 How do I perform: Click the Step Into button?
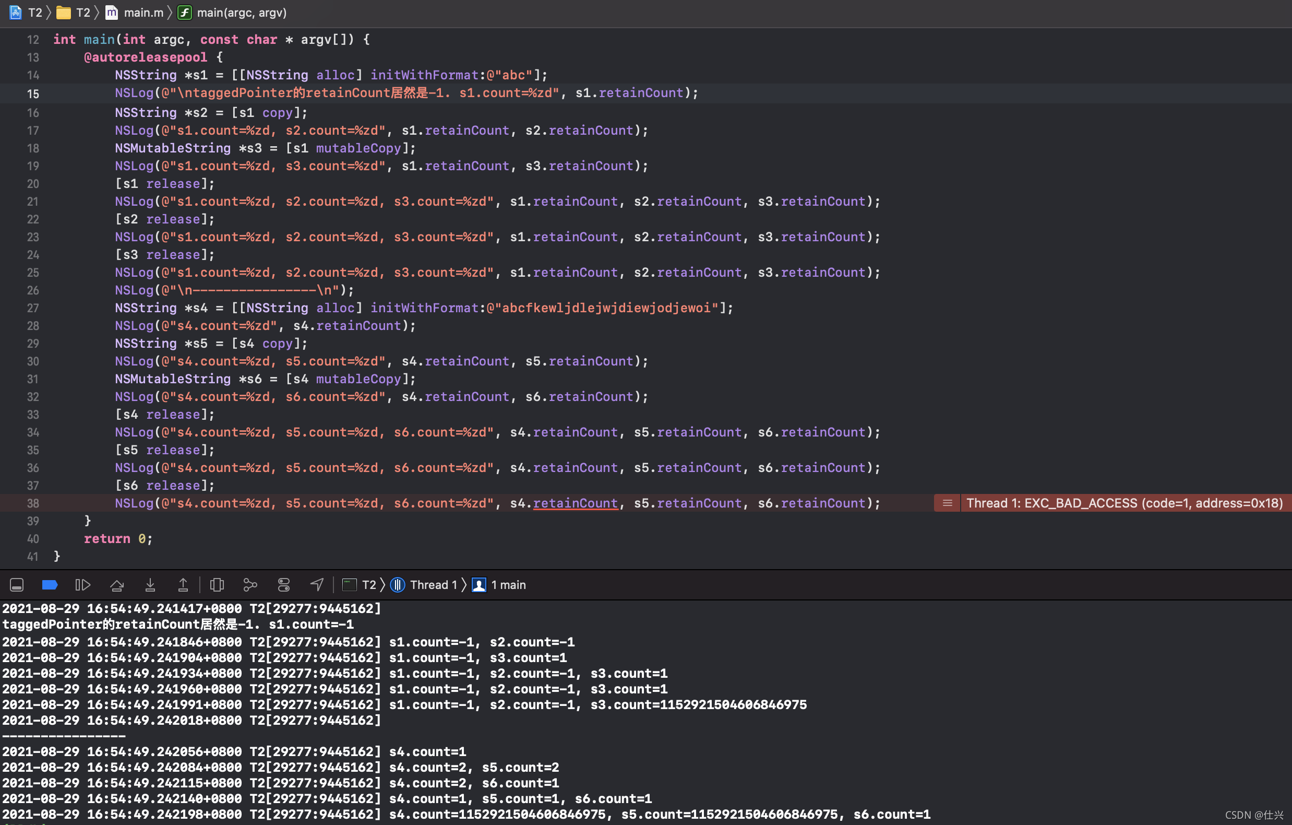[x=150, y=584]
